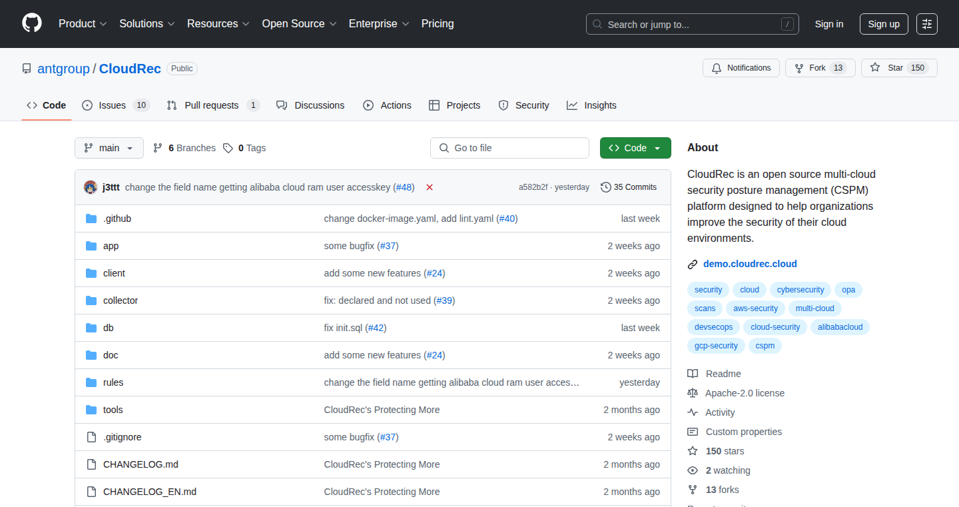Click the fork icon next to 13 forks
Viewport: 959px width, 507px height.
point(693,490)
